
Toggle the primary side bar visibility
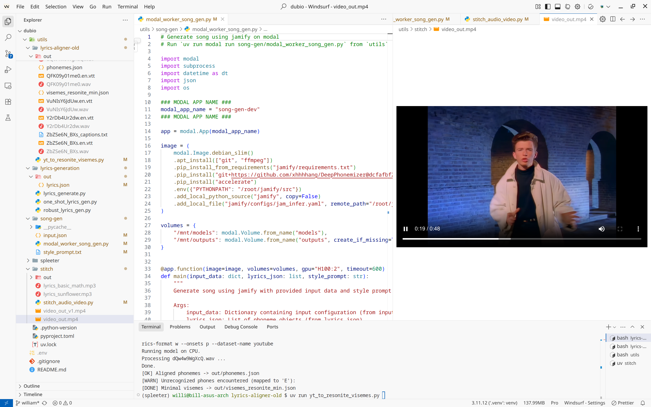(x=548, y=6)
